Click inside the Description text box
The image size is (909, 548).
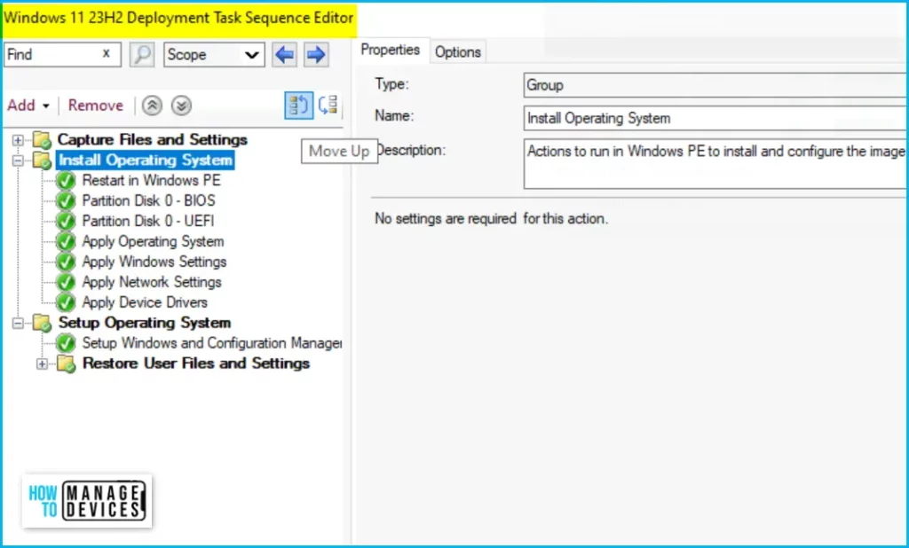pyautogui.click(x=715, y=163)
